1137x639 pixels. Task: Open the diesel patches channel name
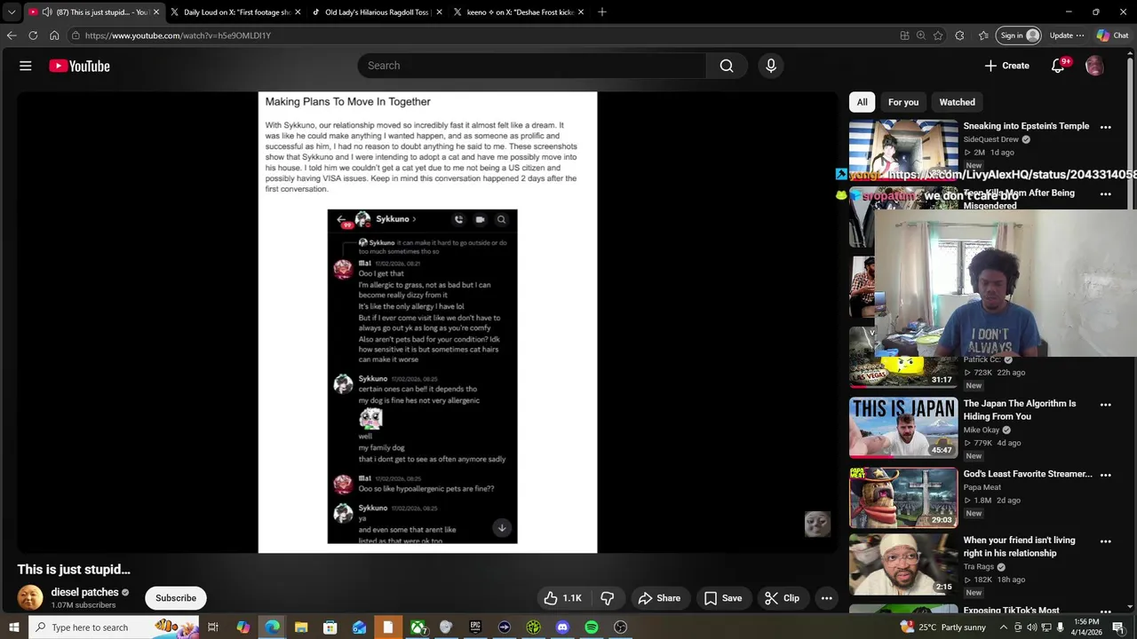85,592
